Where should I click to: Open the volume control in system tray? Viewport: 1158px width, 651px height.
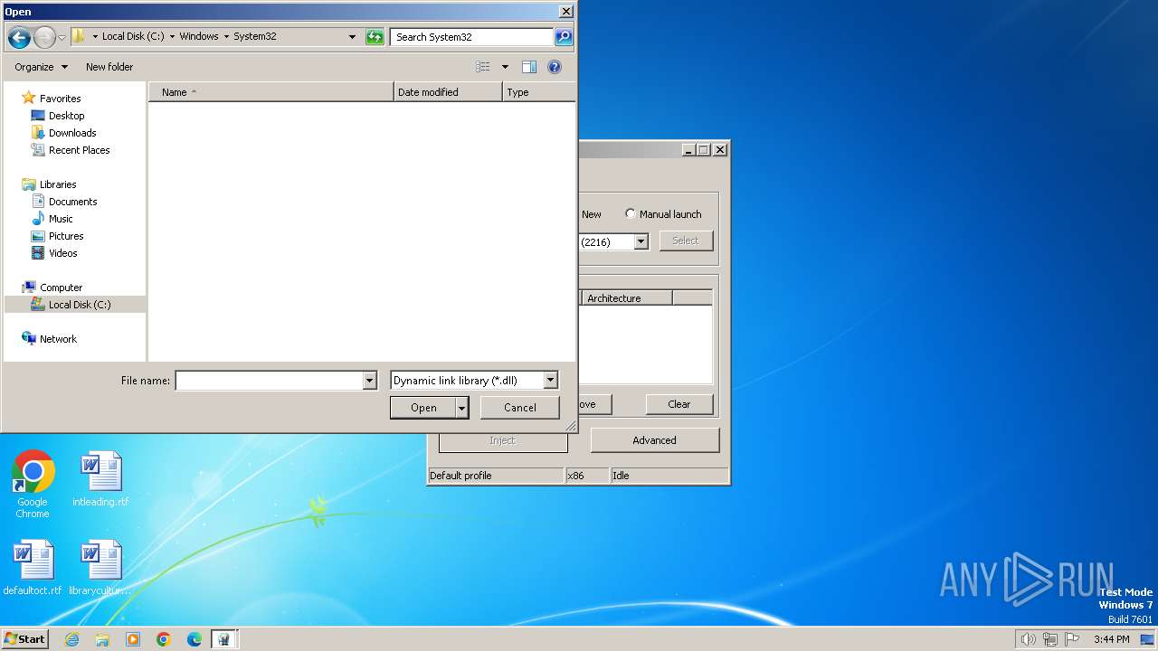coord(1028,639)
